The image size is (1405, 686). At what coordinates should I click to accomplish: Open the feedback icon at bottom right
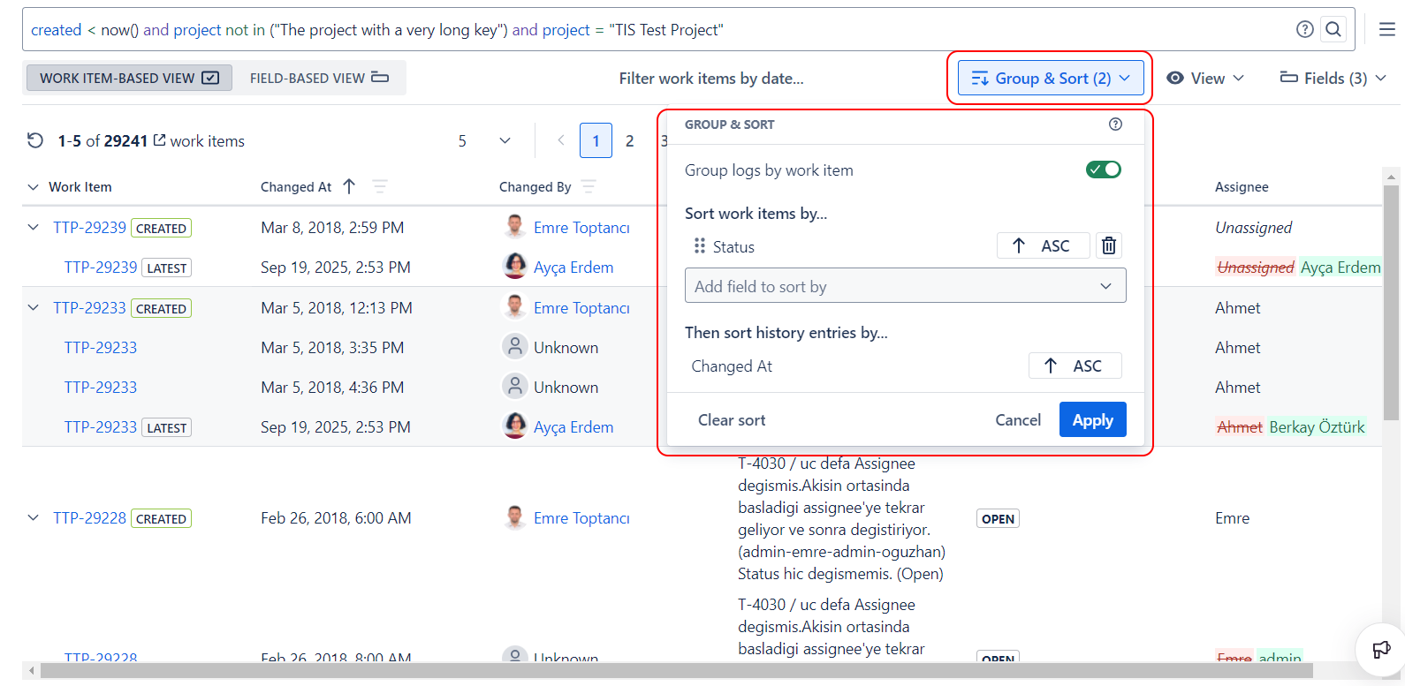(x=1380, y=650)
